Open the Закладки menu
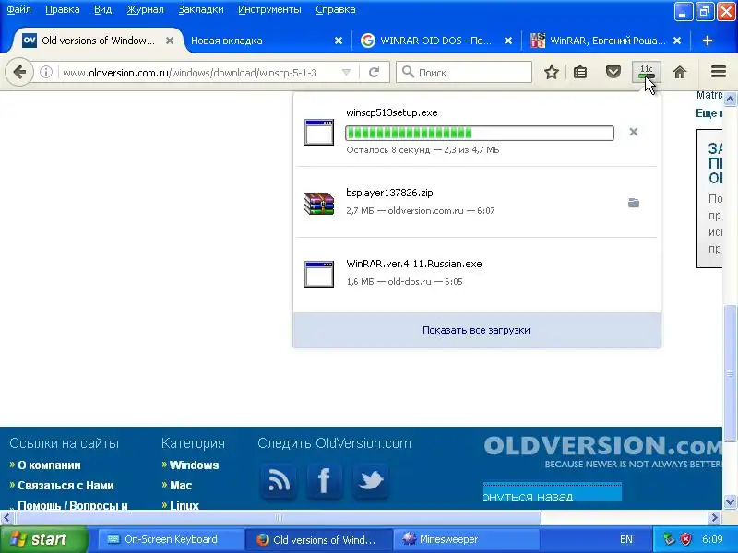The width and height of the screenshot is (738, 553). (201, 9)
